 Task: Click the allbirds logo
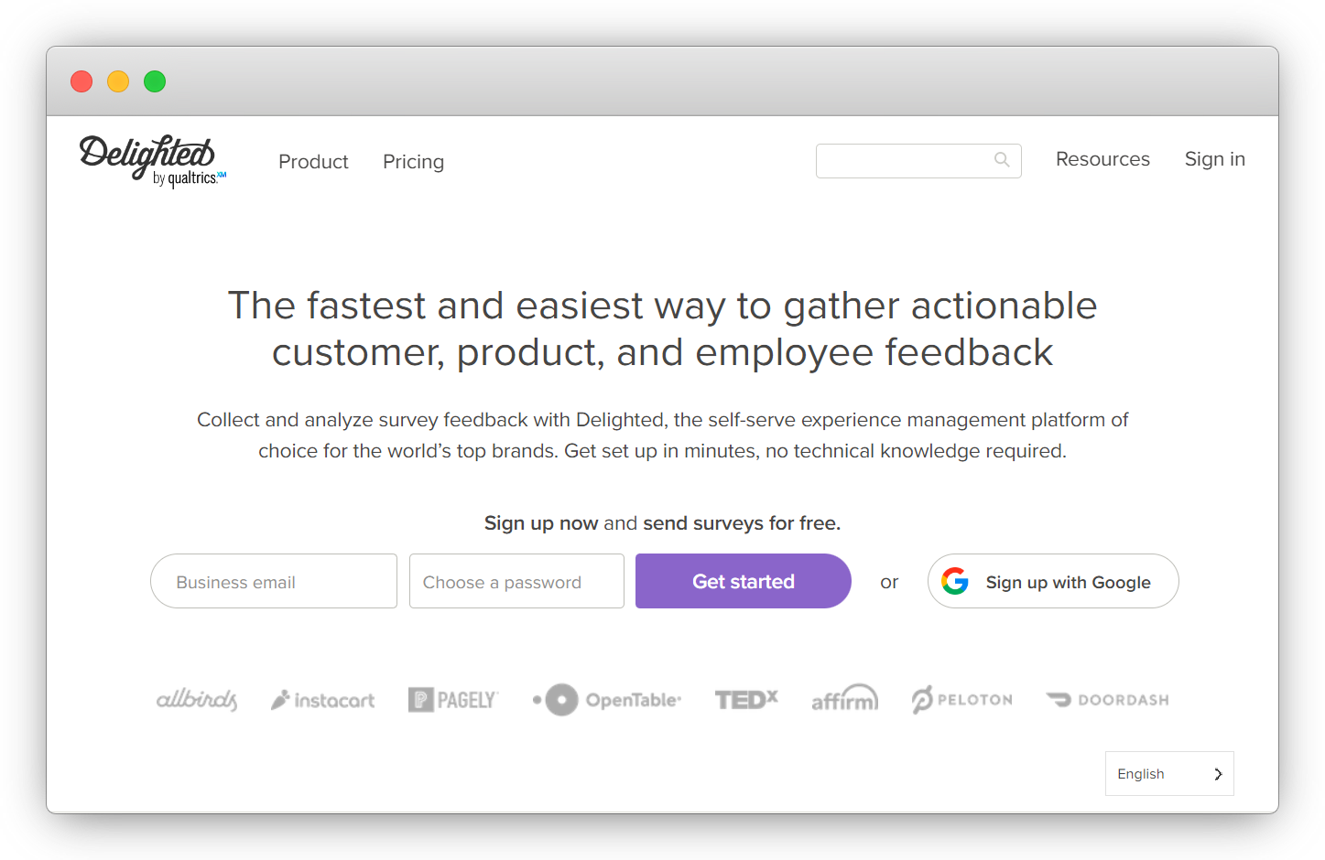coord(197,700)
